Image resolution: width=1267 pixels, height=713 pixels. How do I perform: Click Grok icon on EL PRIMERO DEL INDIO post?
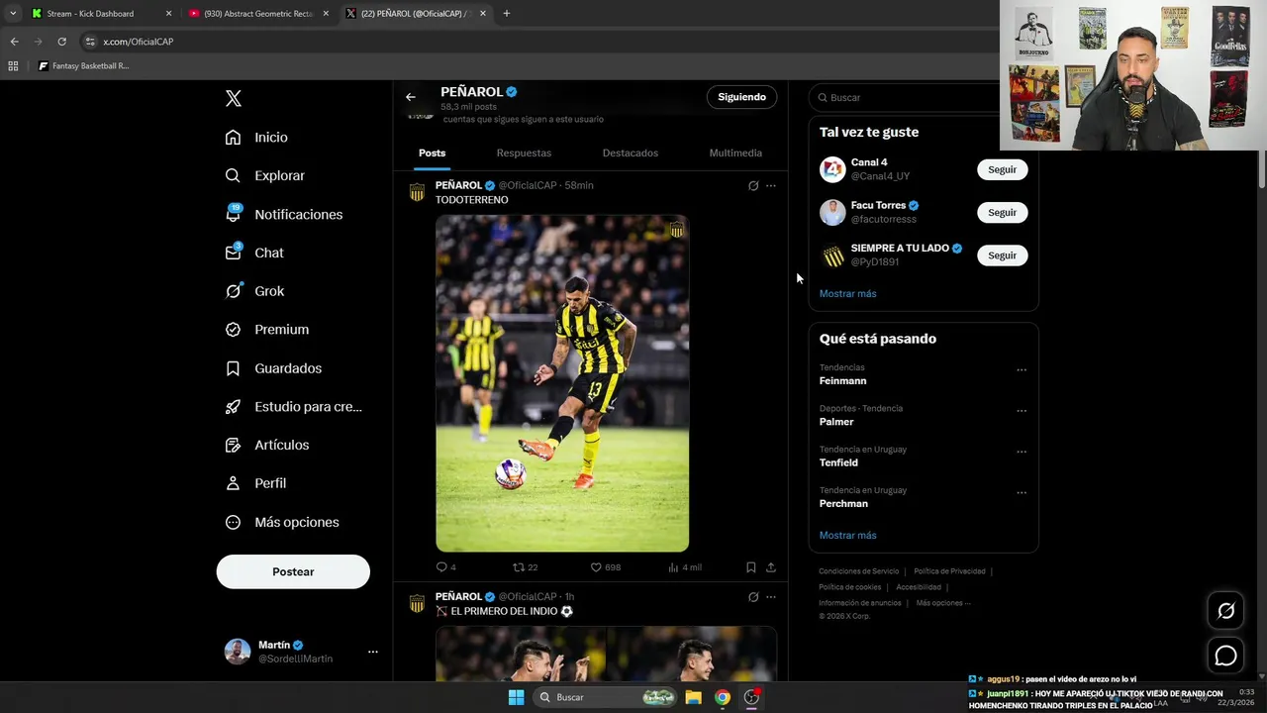pos(753,597)
